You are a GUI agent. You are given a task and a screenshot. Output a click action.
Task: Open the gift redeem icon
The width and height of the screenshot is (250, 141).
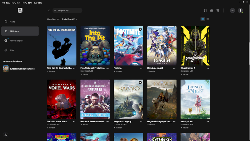pyautogui.click(x=212, y=10)
